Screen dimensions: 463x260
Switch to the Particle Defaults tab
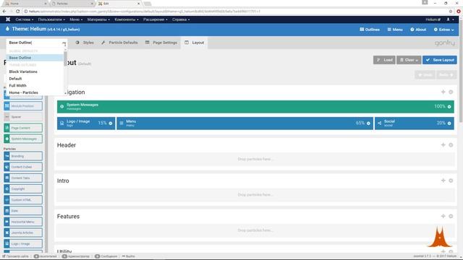point(119,43)
